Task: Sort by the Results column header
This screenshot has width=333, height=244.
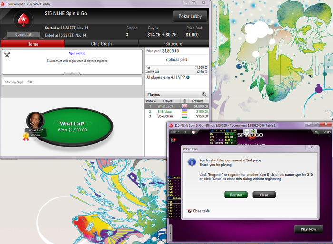Action: (197, 101)
